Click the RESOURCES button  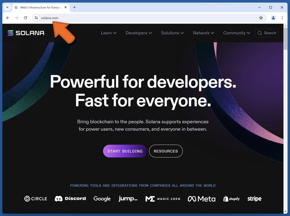[x=166, y=151]
